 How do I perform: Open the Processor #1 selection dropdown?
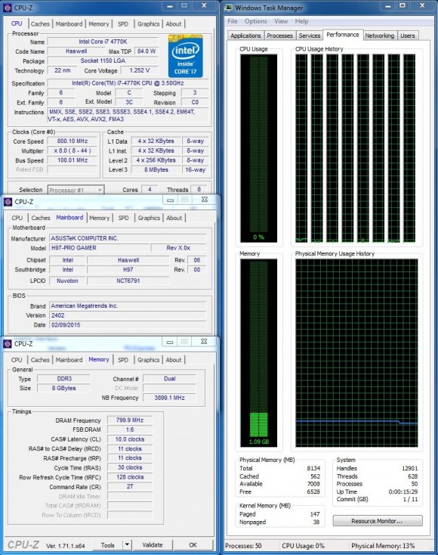76,191
